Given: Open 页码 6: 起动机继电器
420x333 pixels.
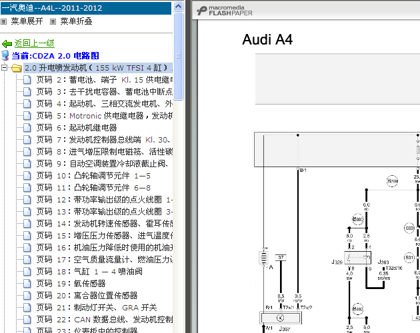Looking at the screenshot, I should pyautogui.click(x=77, y=128).
